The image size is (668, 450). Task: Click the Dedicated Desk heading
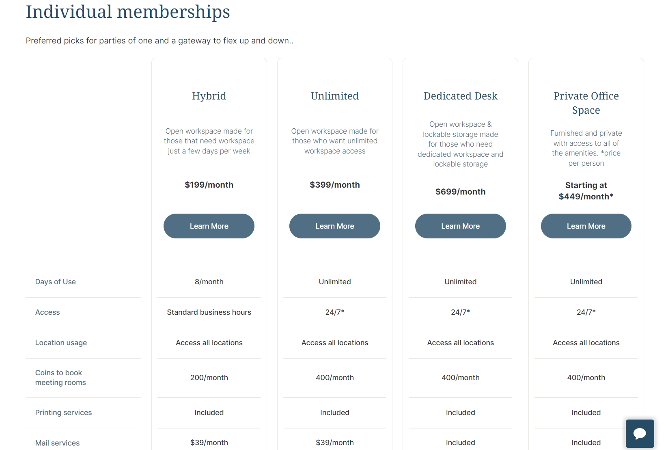pyautogui.click(x=460, y=96)
